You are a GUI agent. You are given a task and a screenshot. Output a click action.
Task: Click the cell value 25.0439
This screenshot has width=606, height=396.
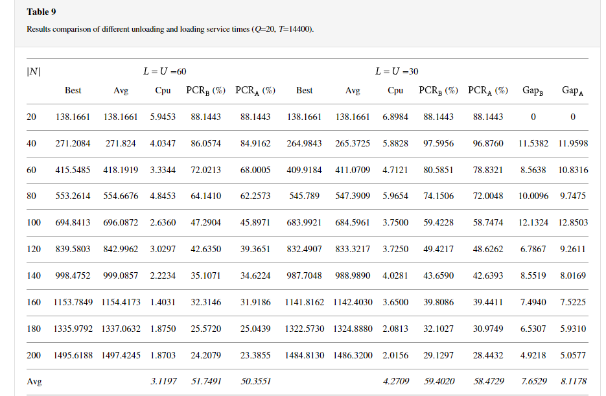255,329
